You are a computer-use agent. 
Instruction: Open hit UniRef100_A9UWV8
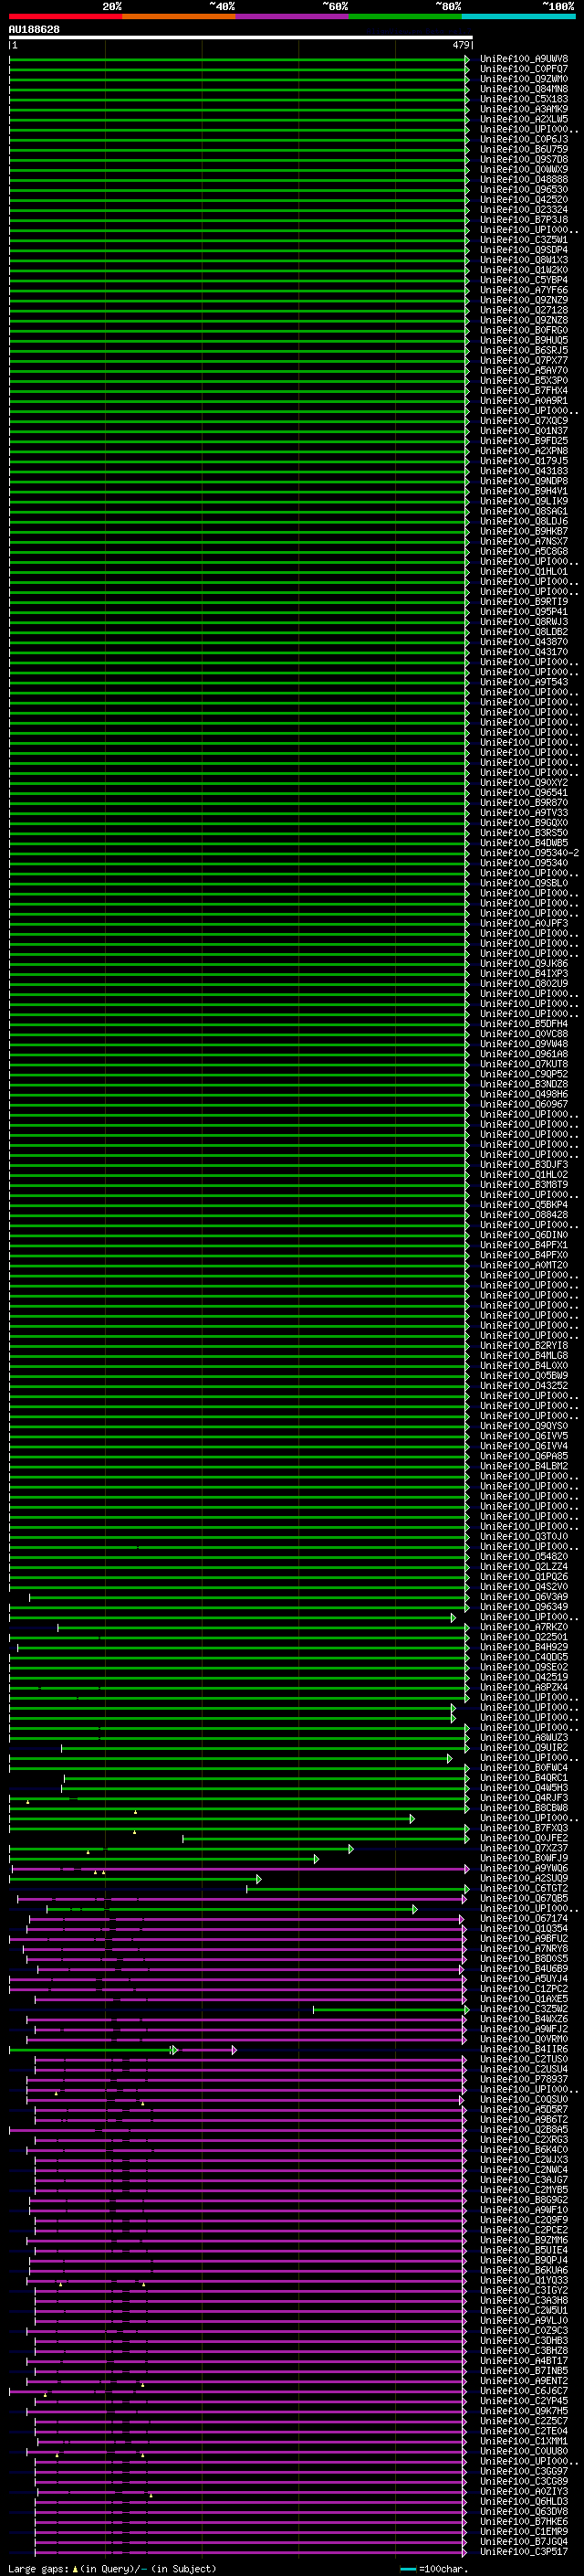point(524,59)
